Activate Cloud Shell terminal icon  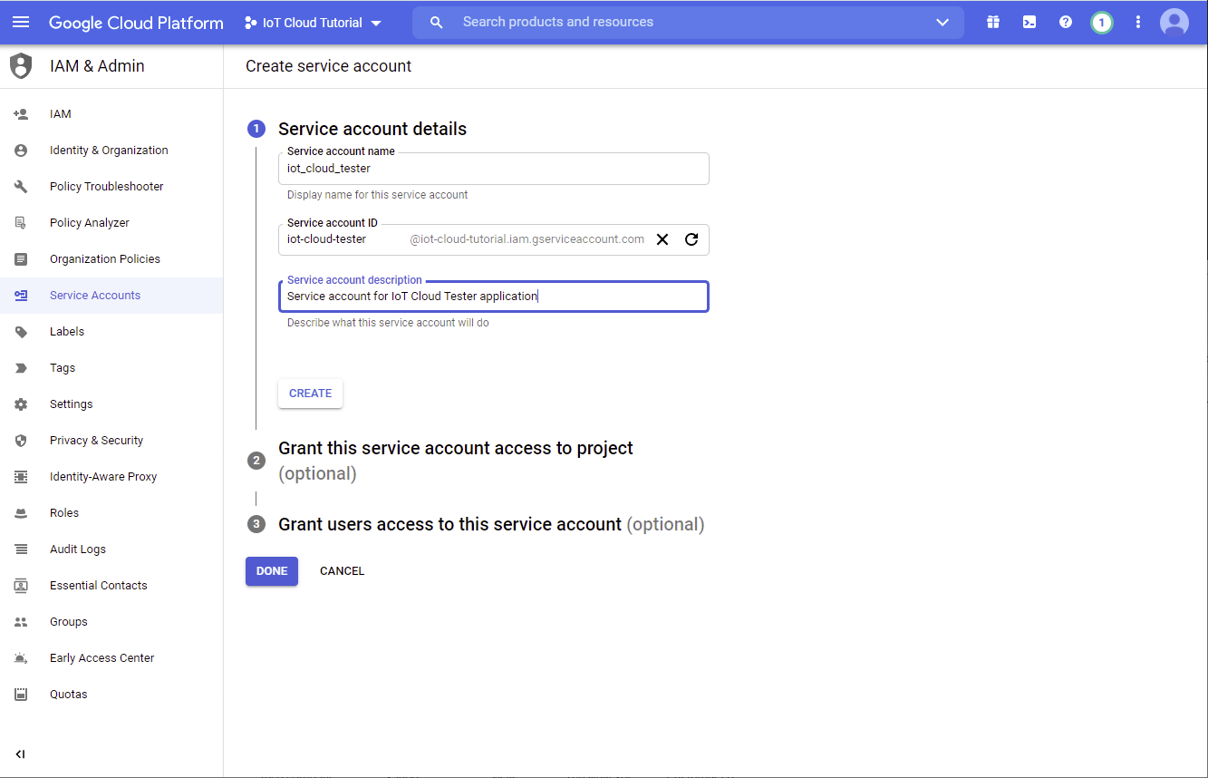coord(1029,22)
